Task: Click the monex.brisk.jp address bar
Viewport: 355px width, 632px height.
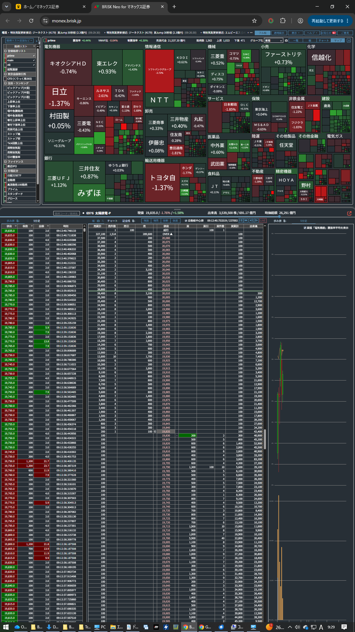Action: [148, 21]
